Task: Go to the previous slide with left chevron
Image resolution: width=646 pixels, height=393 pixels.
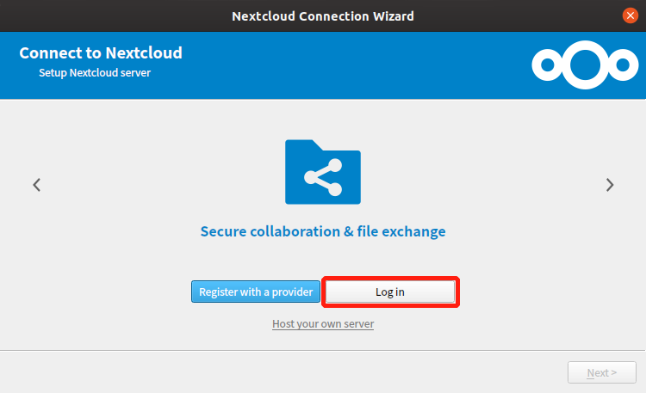Action: pos(37,185)
